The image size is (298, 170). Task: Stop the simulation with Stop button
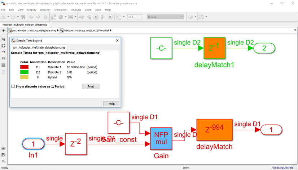point(110,17)
